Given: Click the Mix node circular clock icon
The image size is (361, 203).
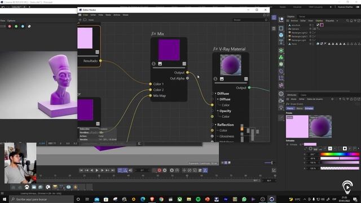Looking at the screenshot, I should click(154, 64).
